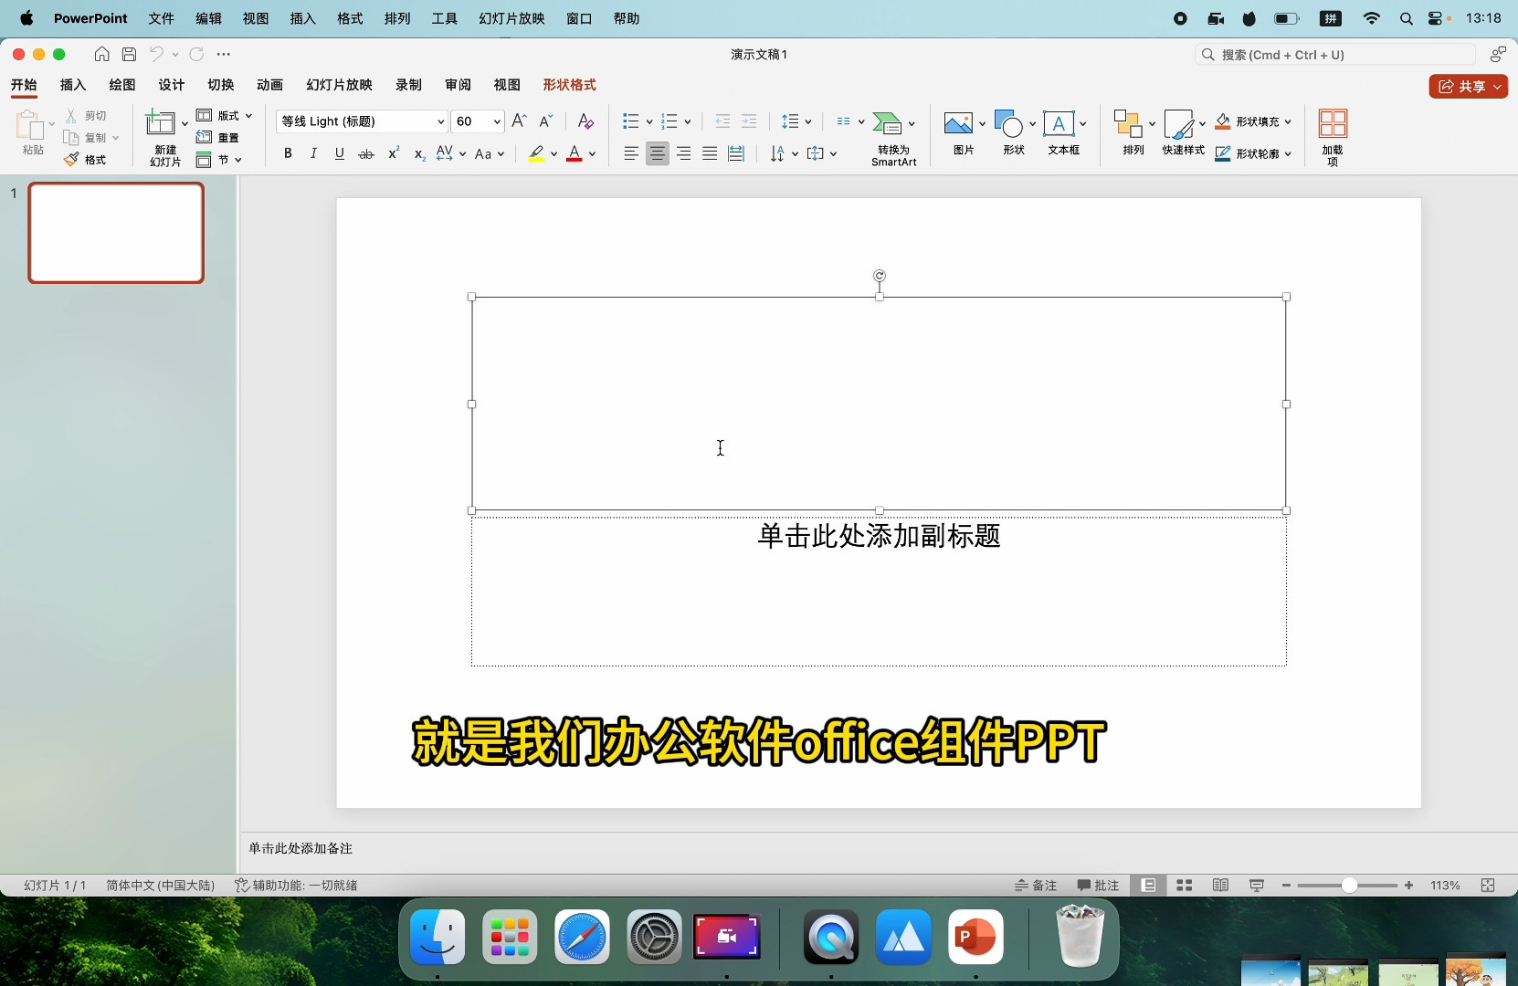Image resolution: width=1518 pixels, height=986 pixels.
Task: Expand the 形状填充 shape fill dropdown
Action: click(x=1288, y=121)
